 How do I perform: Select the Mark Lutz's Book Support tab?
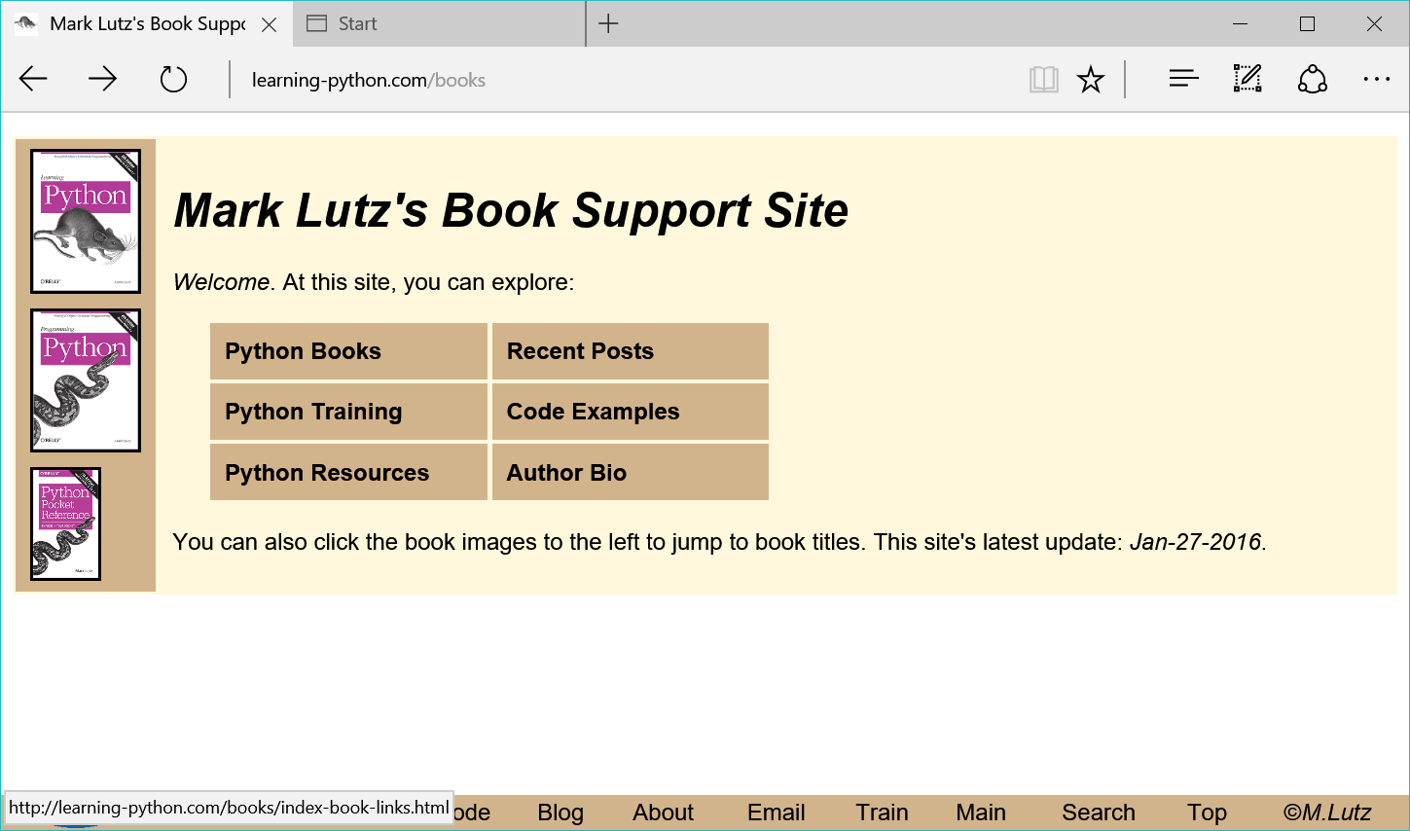[146, 23]
